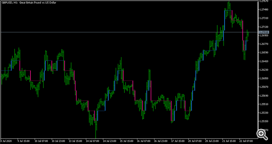The height and width of the screenshot is (144, 272).
Task: Click the 1.25690 price axis label
Action: [x=264, y=96]
